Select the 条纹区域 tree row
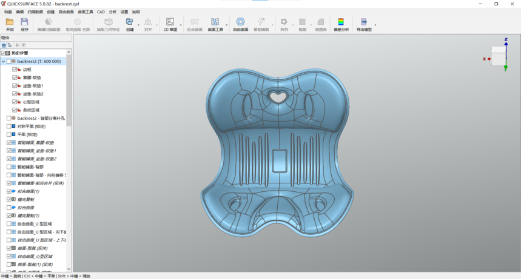521x279 pixels. (31, 110)
